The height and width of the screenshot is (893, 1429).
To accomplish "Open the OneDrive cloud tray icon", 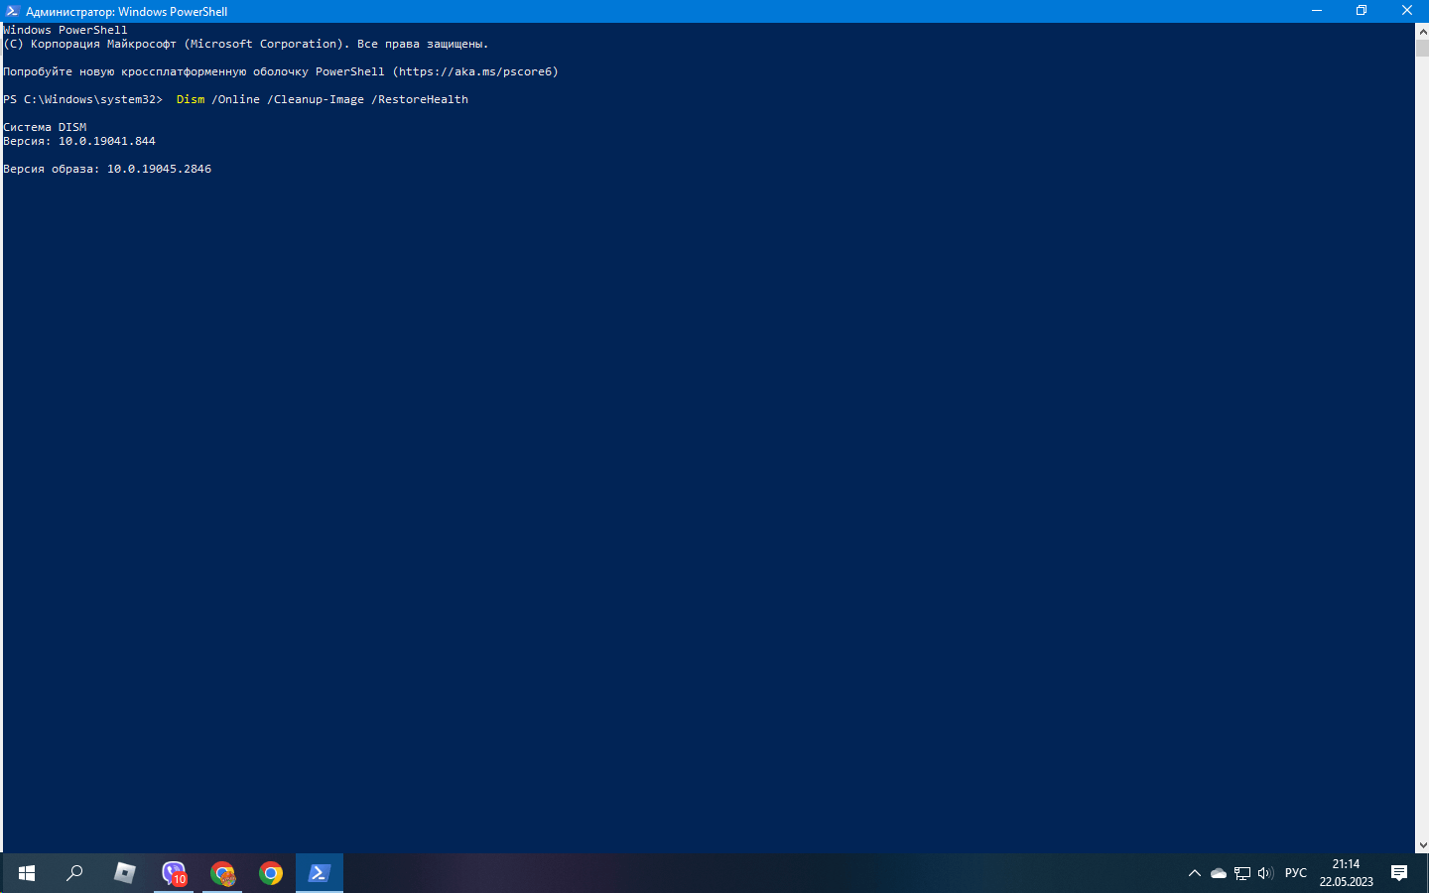I will coord(1219,873).
